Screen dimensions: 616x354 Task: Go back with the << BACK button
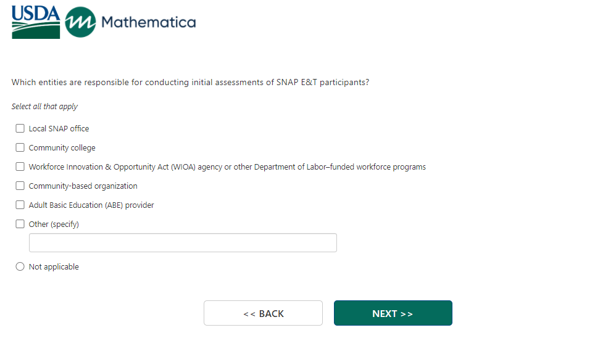click(x=263, y=313)
